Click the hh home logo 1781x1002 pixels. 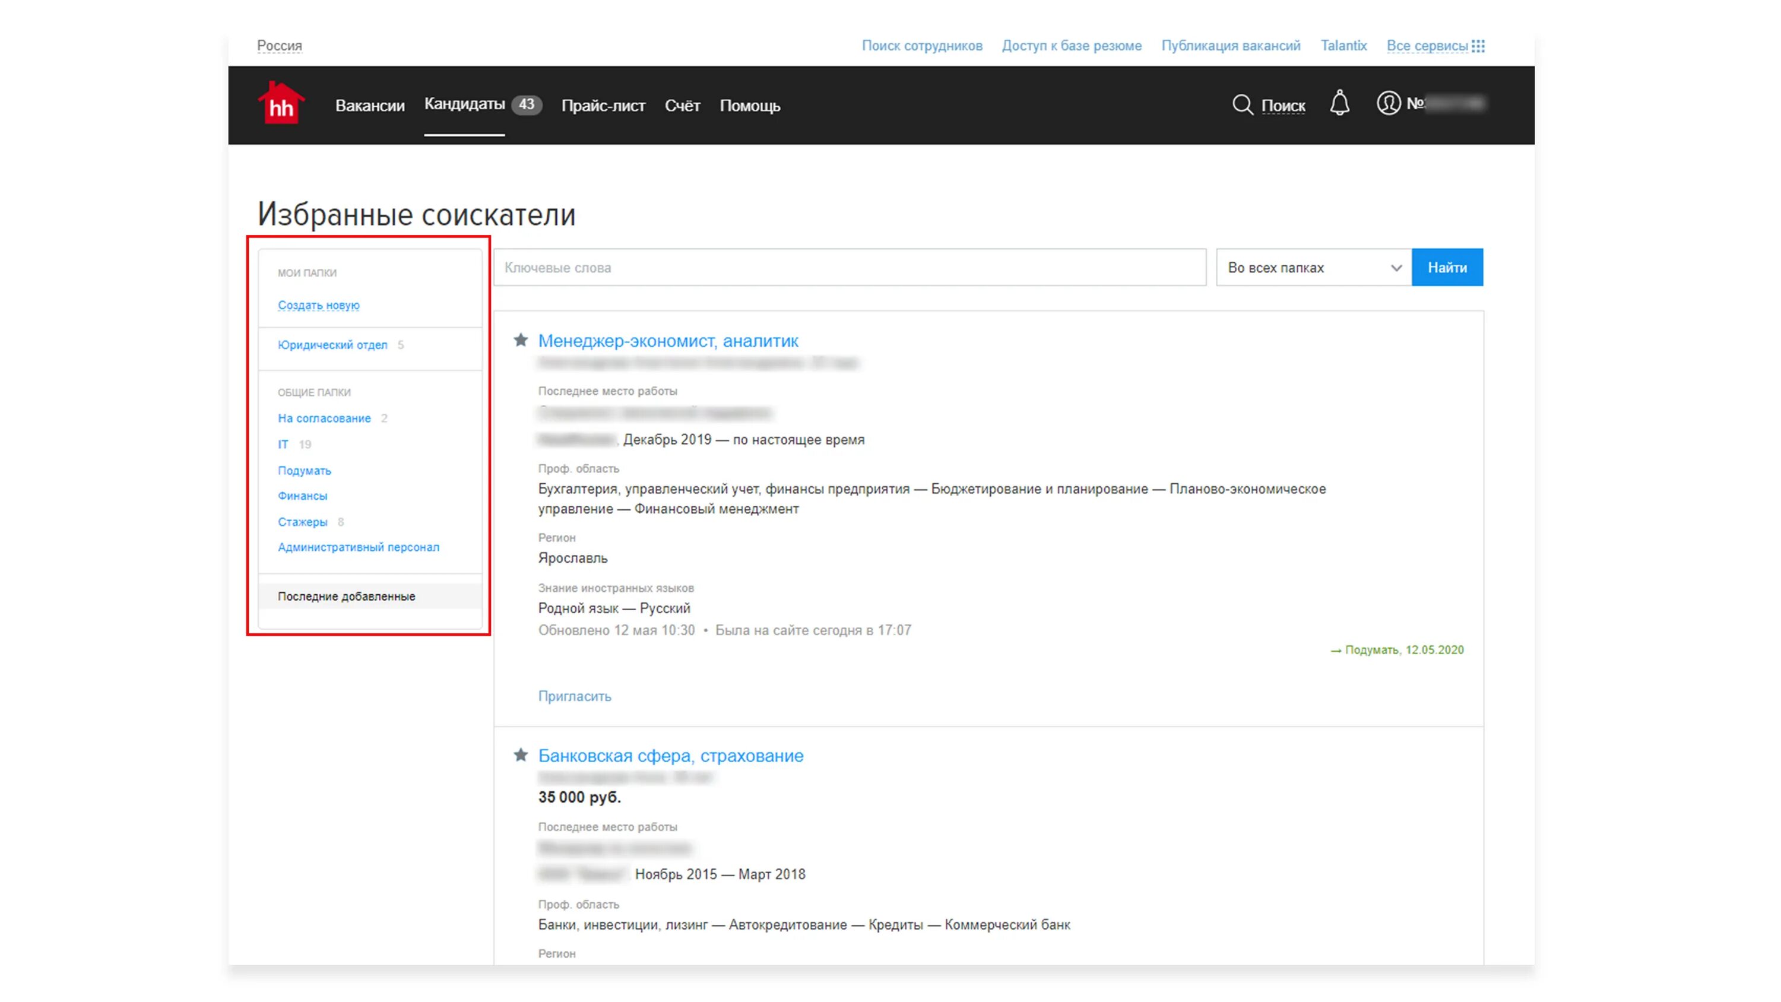click(x=281, y=104)
